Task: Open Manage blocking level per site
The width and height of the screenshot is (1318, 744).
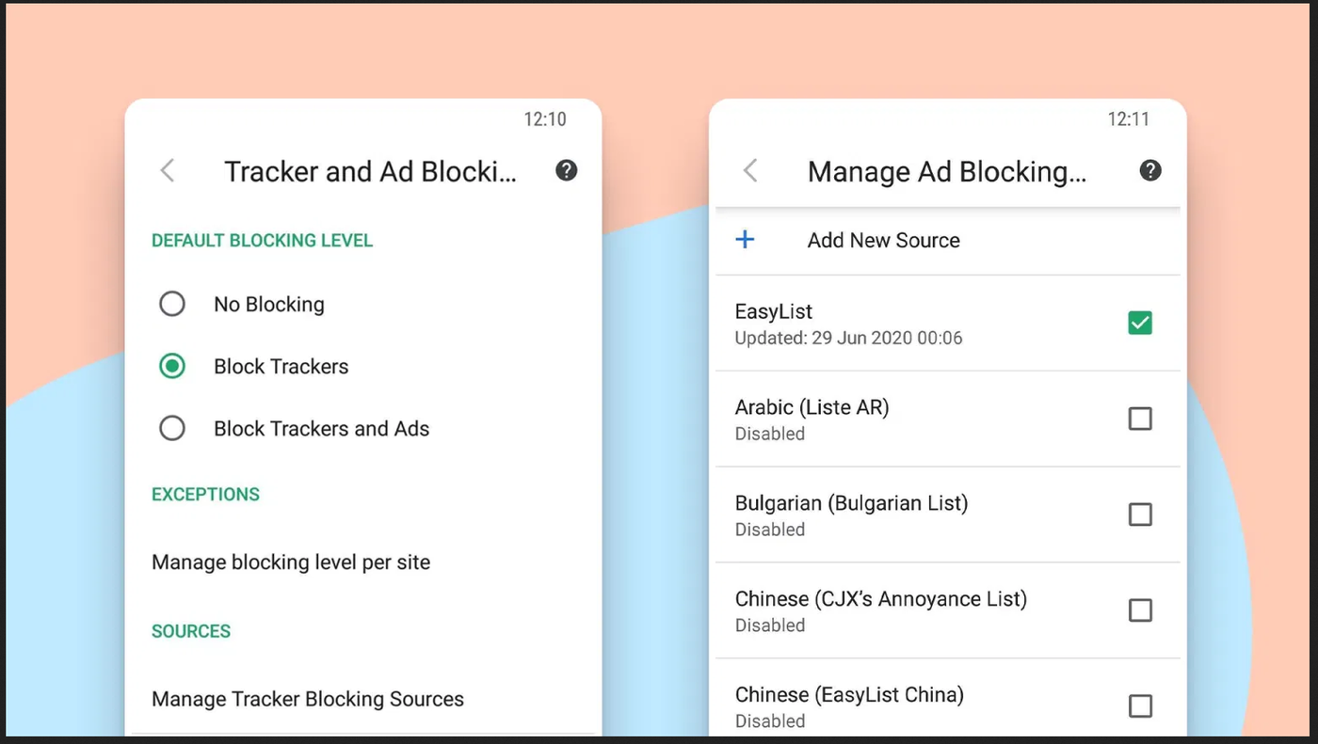Action: [x=291, y=562]
